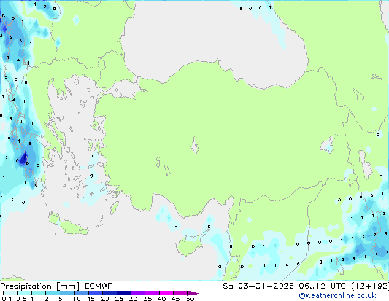
Task: Select the 40–45 mm magenta legend swatch
Action: coord(166,293)
